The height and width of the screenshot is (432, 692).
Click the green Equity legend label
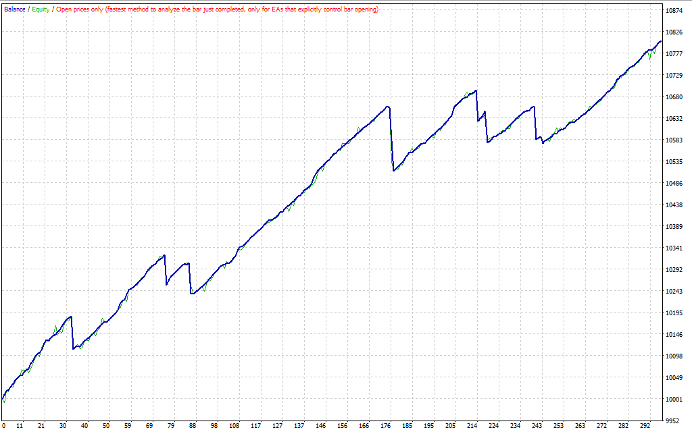pyautogui.click(x=41, y=9)
